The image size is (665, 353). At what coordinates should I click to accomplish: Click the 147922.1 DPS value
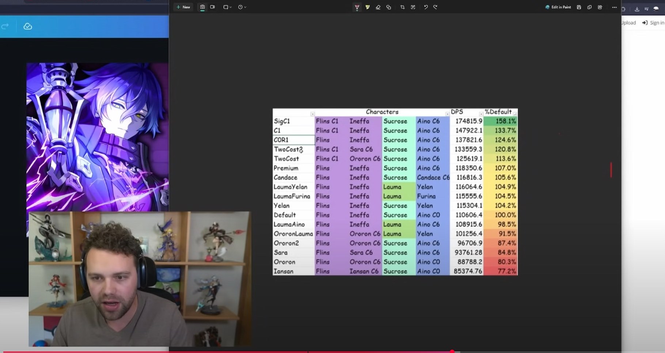pos(469,131)
